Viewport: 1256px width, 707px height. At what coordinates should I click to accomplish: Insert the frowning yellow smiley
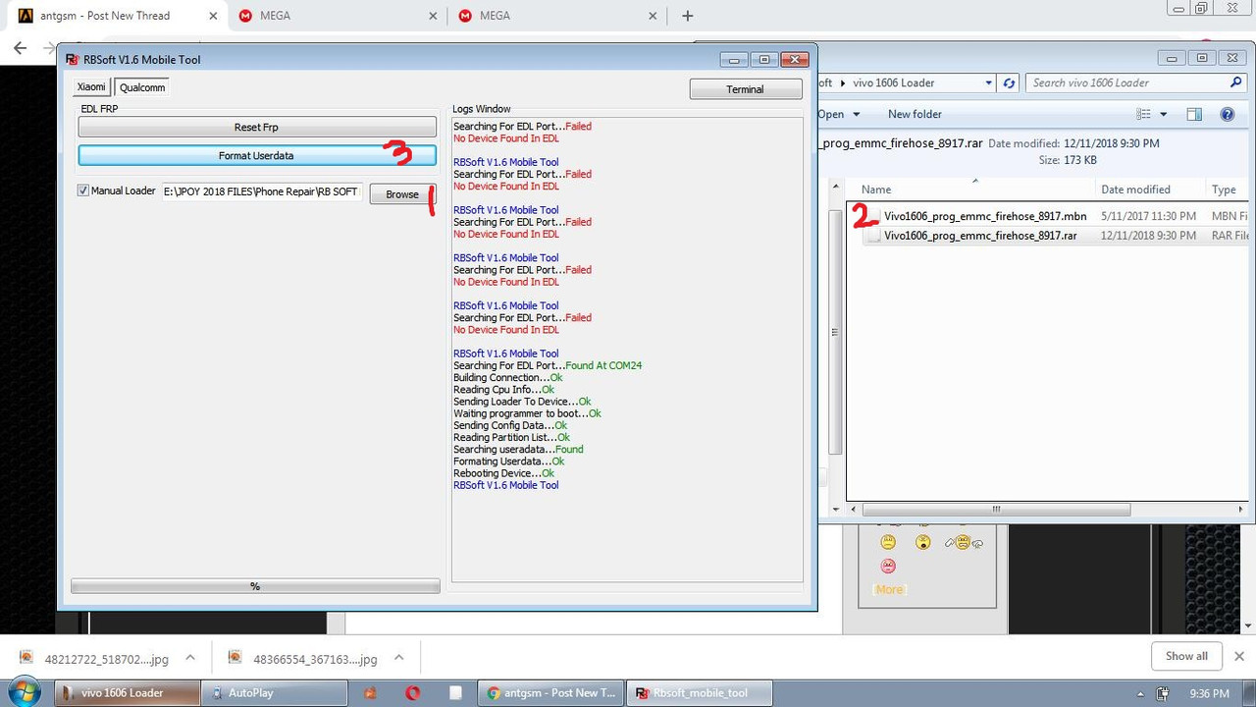888,542
